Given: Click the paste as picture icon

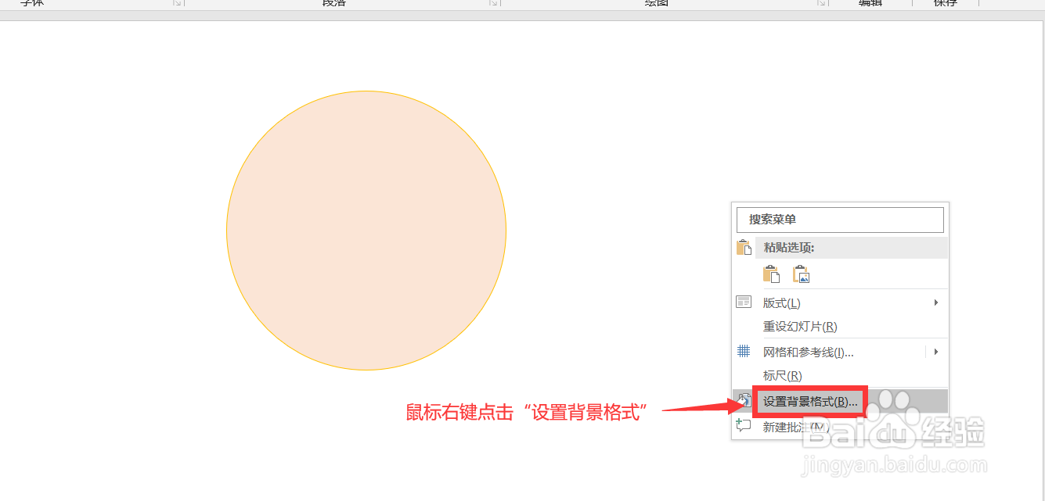Looking at the screenshot, I should coord(801,274).
